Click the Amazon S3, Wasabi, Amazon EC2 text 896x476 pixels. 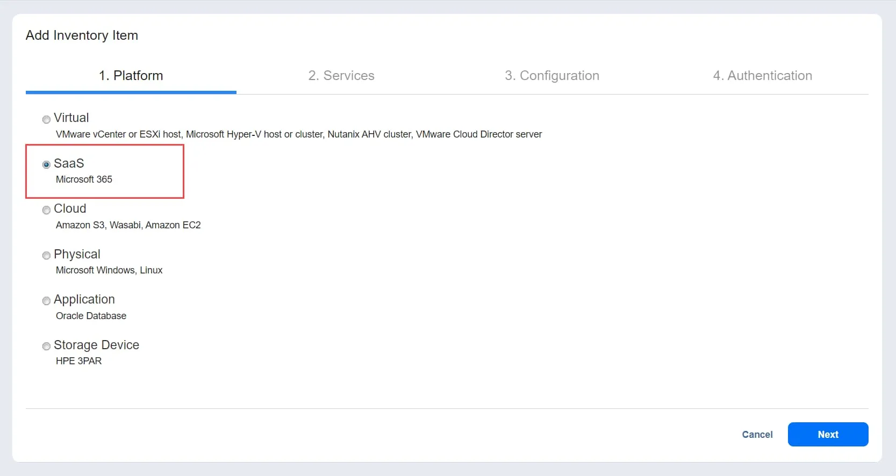tap(128, 225)
